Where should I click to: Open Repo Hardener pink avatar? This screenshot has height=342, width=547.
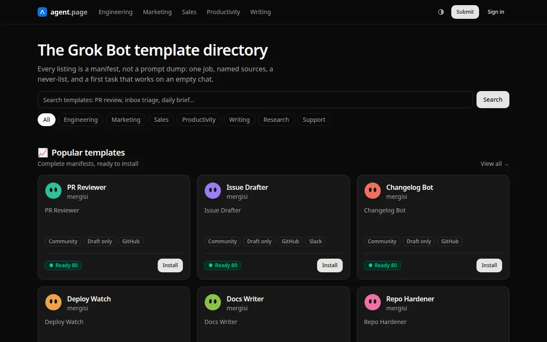tap(373, 302)
